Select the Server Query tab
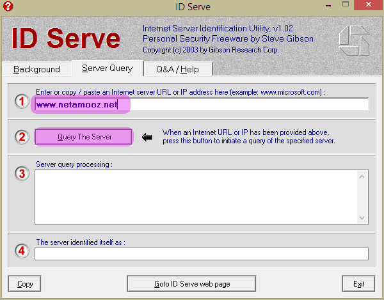Viewport: 384px width, 300px height. (108, 68)
